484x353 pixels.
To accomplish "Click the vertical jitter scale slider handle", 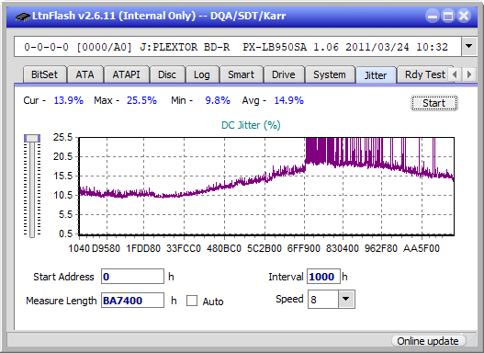I will [x=32, y=138].
